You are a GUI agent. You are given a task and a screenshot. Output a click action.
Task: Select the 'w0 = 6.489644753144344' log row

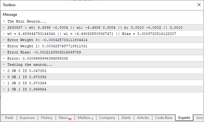coord(102,34)
